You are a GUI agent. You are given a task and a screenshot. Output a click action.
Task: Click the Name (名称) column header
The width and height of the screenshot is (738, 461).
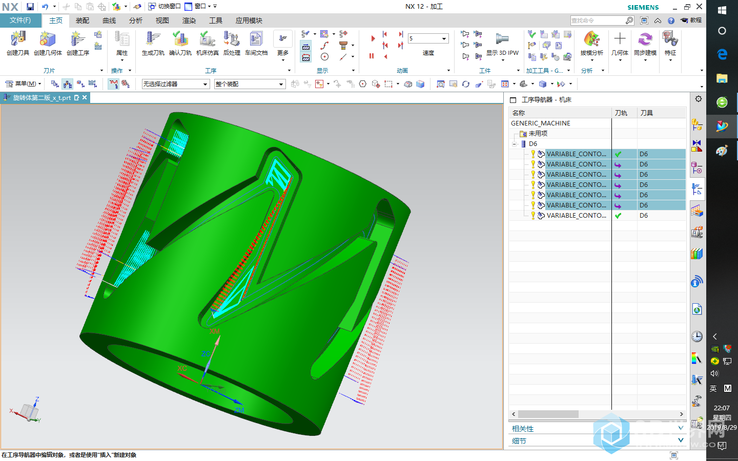560,113
